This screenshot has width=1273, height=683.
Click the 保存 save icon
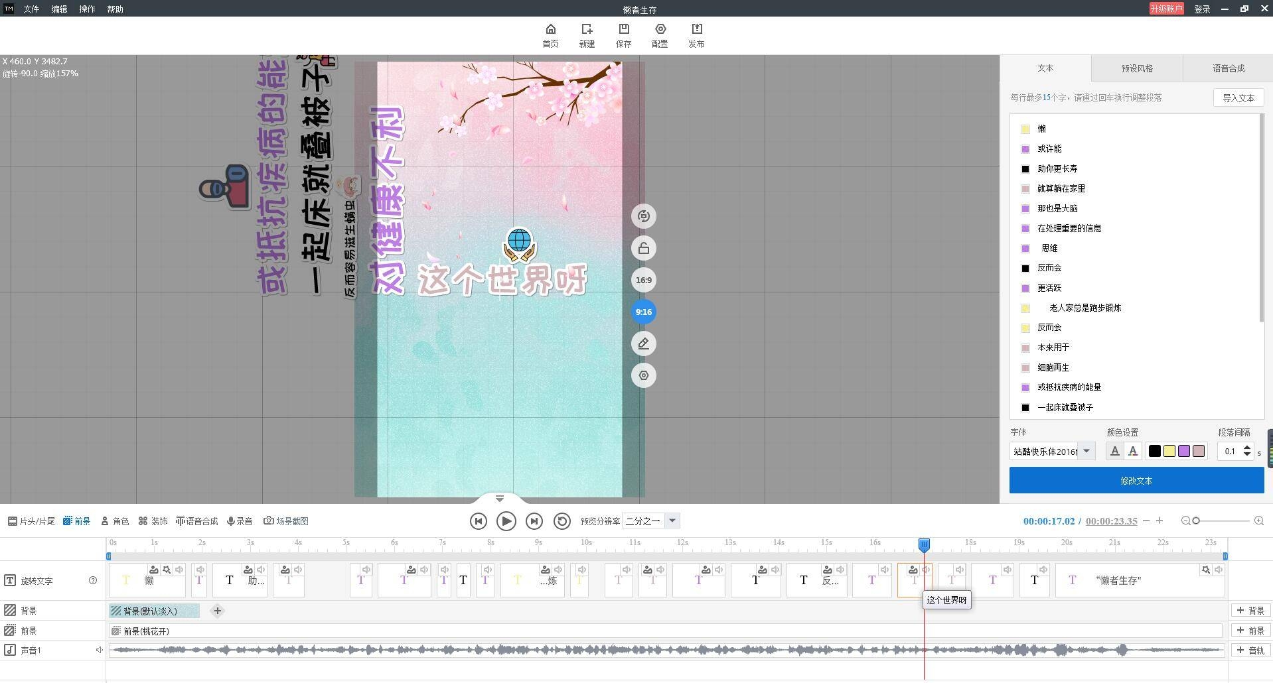[623, 34]
